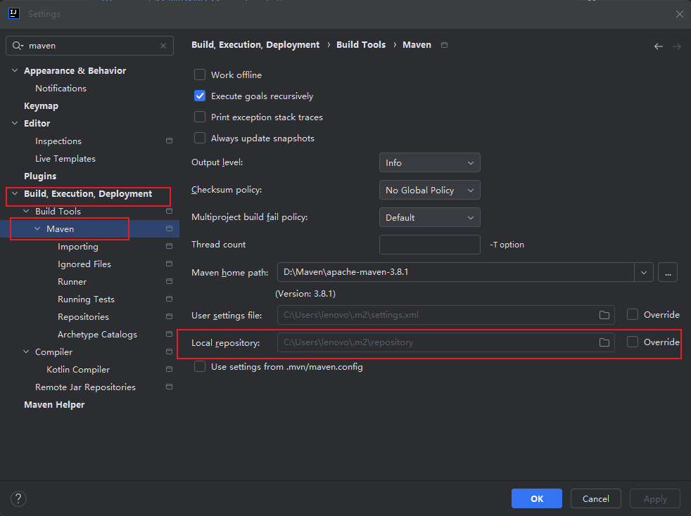
Task: Open Repositories under Maven
Action: tap(83, 317)
